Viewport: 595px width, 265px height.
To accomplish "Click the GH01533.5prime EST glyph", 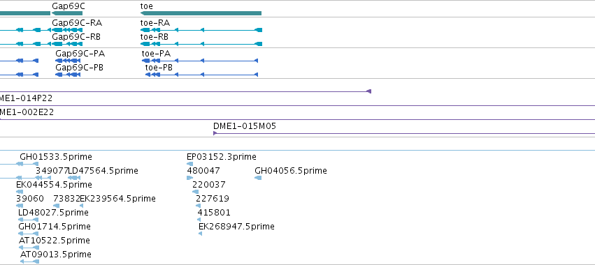I will (27, 164).
